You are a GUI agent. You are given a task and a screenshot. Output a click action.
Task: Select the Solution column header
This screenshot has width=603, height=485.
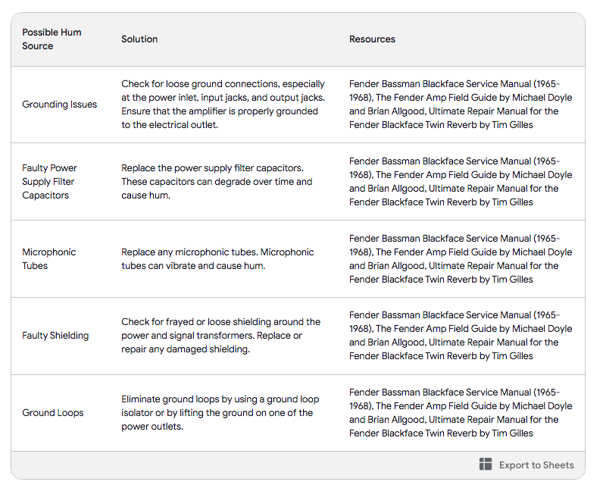[x=139, y=39]
